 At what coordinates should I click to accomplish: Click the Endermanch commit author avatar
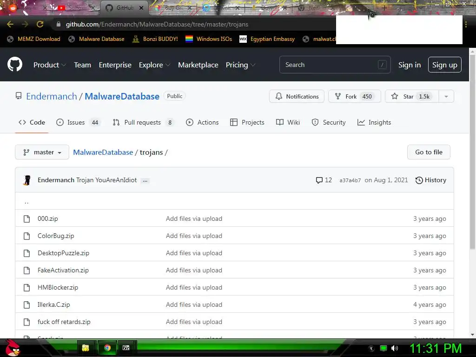point(27,180)
